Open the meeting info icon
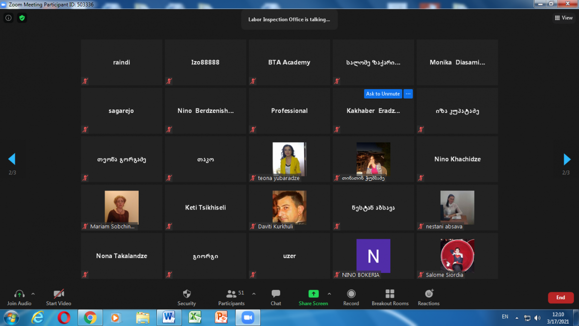This screenshot has height=326, width=579. pos(8,18)
